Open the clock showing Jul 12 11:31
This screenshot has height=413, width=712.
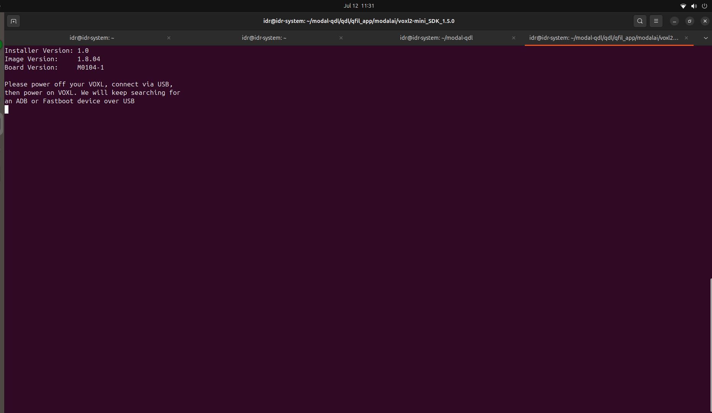(x=359, y=6)
